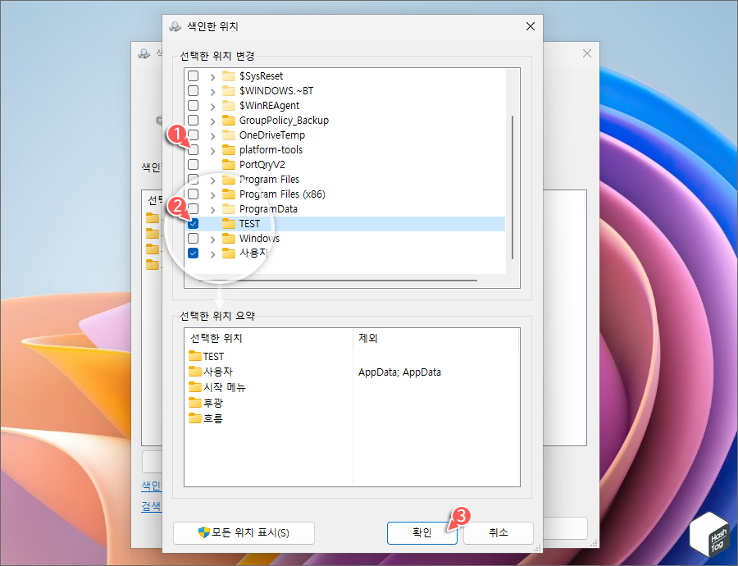Click the 취소 cancel button
738x566 pixels.
[x=498, y=532]
